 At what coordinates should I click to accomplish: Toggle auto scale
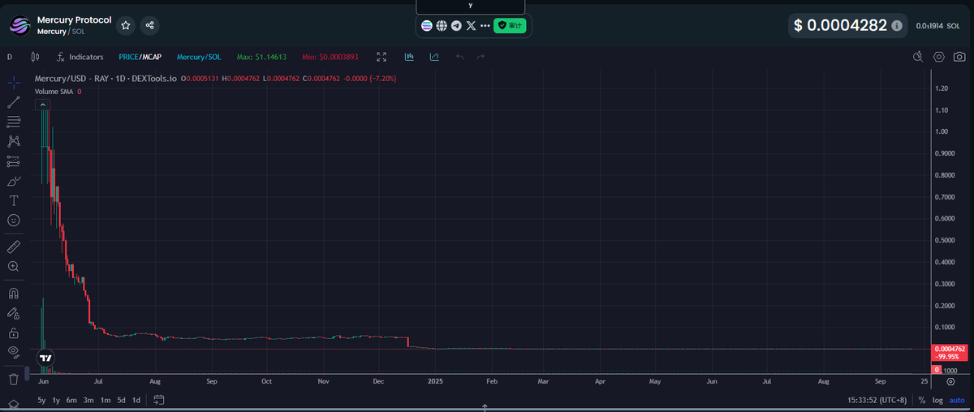956,400
